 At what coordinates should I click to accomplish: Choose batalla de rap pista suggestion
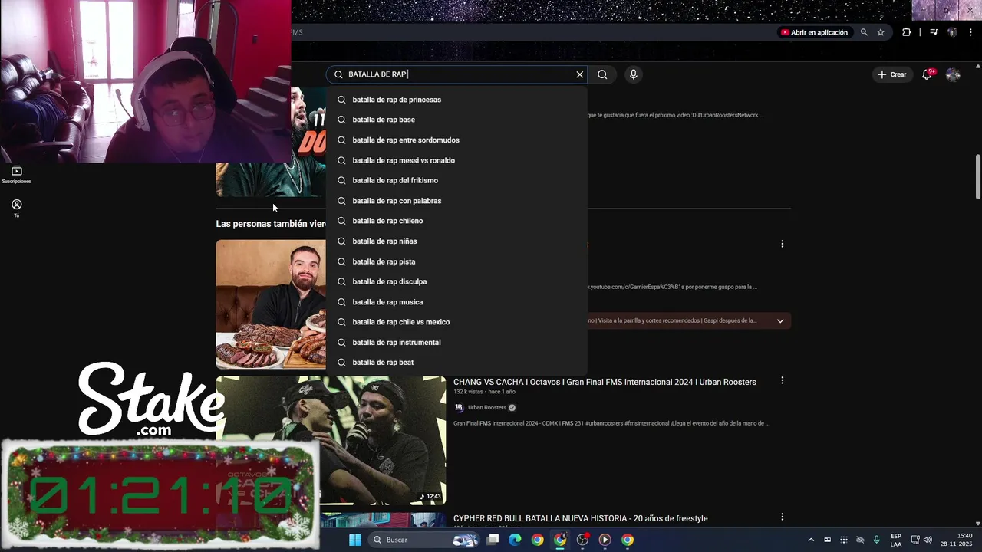(456, 261)
